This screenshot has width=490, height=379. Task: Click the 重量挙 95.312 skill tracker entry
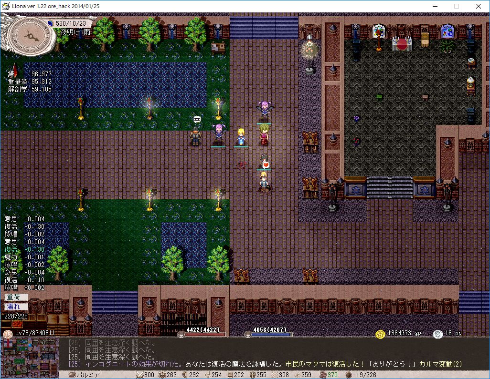coord(30,82)
